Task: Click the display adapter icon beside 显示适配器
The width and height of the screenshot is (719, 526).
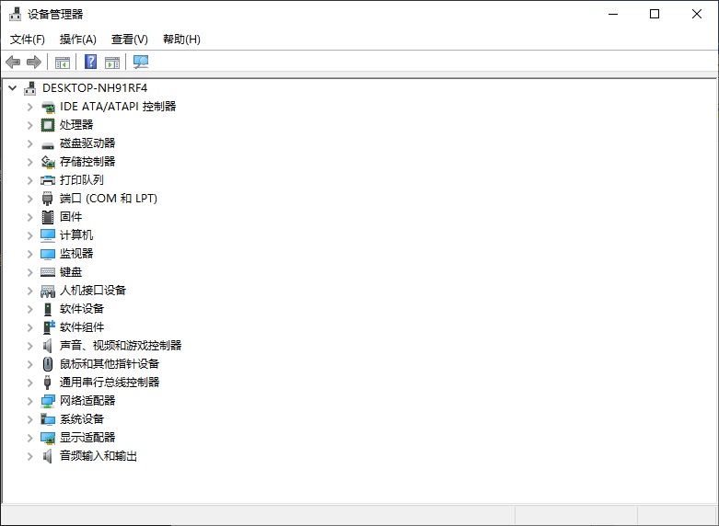Action: (48, 438)
